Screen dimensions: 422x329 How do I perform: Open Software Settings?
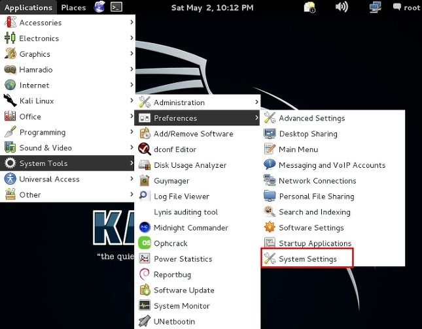click(x=333, y=228)
